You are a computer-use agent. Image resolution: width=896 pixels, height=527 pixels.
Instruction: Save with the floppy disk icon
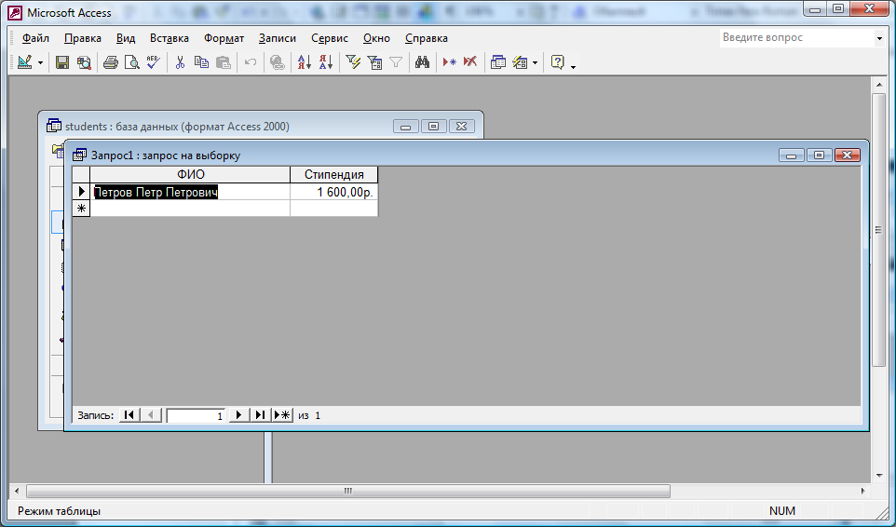[x=62, y=61]
